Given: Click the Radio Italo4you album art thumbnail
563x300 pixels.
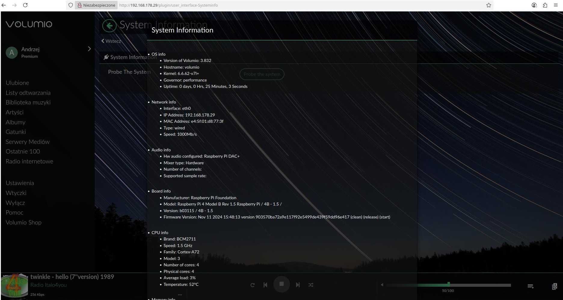Looking at the screenshot, I should 14,285.
